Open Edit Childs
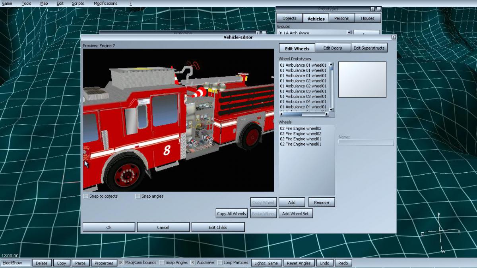The image size is (477, 268). point(218,227)
